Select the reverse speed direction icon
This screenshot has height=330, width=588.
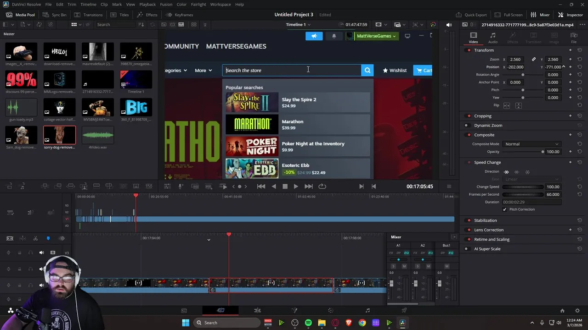[x=517, y=172]
